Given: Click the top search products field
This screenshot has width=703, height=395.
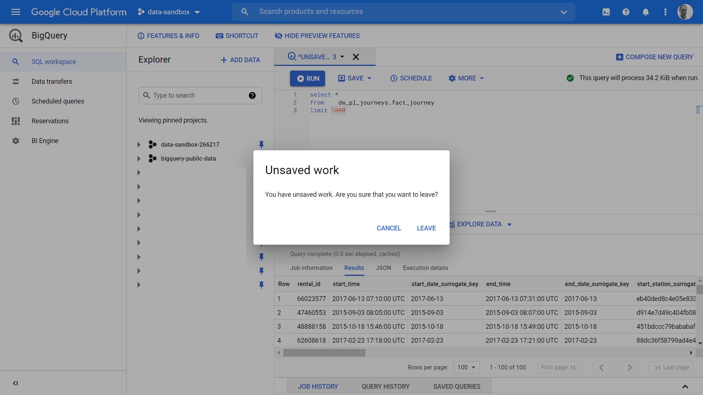Looking at the screenshot, I should (x=403, y=12).
